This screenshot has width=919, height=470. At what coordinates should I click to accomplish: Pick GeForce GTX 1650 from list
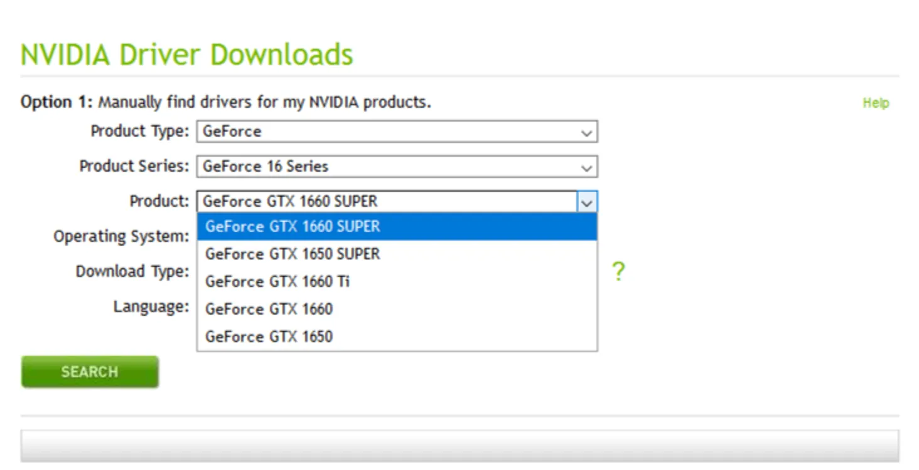pos(397,337)
